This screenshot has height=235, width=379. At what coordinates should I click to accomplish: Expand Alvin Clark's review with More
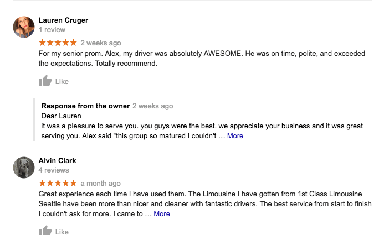tap(162, 213)
